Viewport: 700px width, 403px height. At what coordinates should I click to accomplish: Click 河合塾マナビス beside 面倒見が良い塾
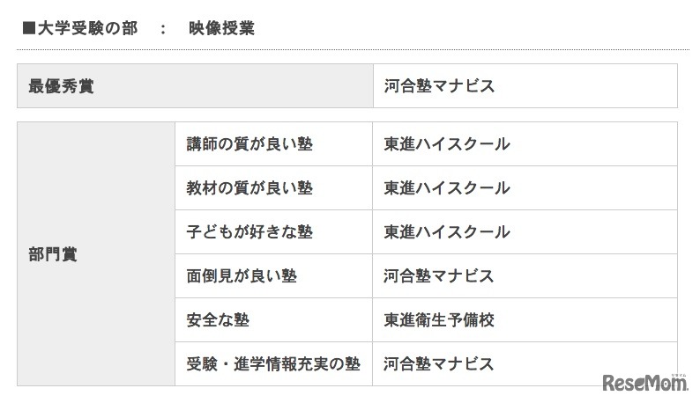click(439, 276)
